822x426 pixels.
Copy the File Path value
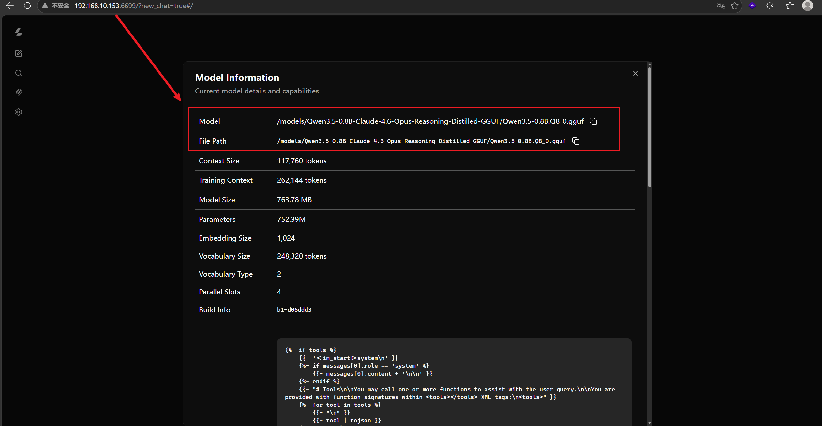tap(576, 141)
